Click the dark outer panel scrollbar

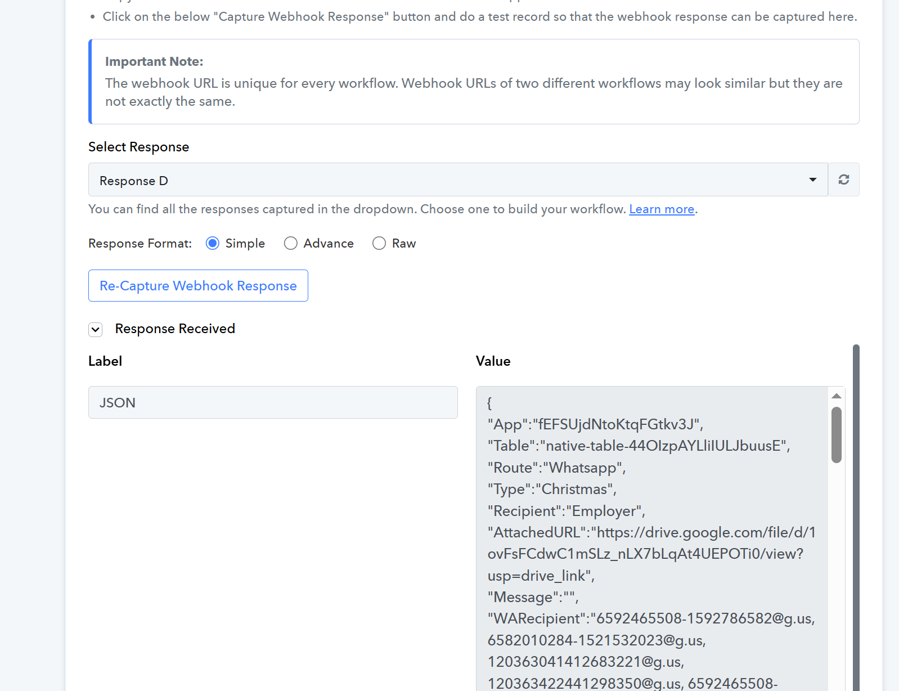856,506
